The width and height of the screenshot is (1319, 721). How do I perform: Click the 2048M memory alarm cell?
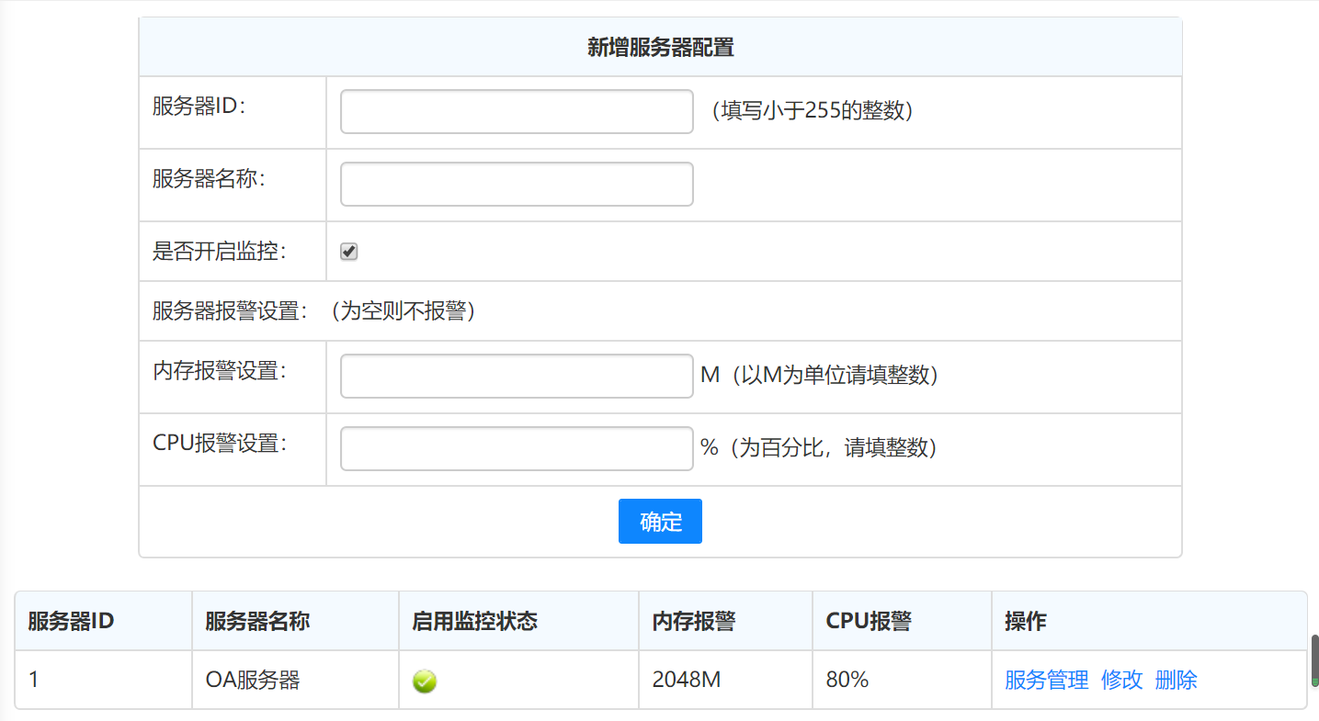point(687,680)
